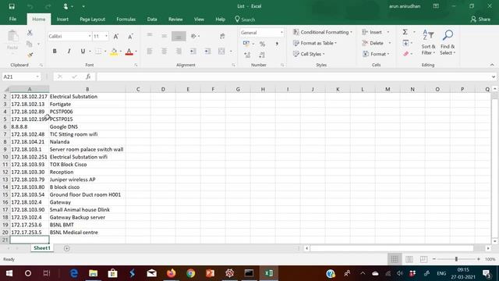The width and height of the screenshot is (499, 281).
Task: Toggle Align Left
Action: click(149, 51)
